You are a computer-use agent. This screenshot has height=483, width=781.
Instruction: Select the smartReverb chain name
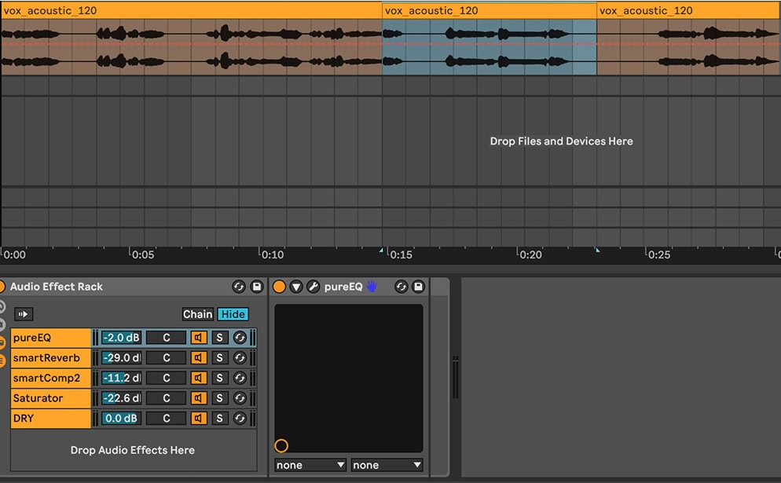pyautogui.click(x=51, y=358)
